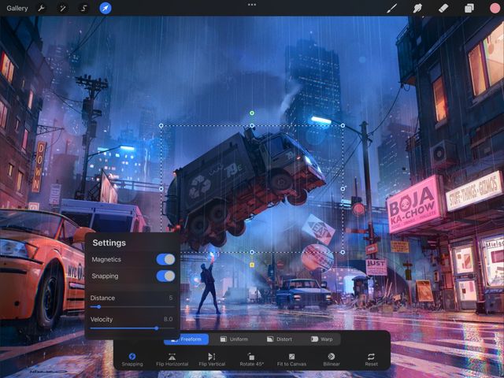Tap the three-dot menu at top center
Screen dimensions: 504x378
click(252, 5)
